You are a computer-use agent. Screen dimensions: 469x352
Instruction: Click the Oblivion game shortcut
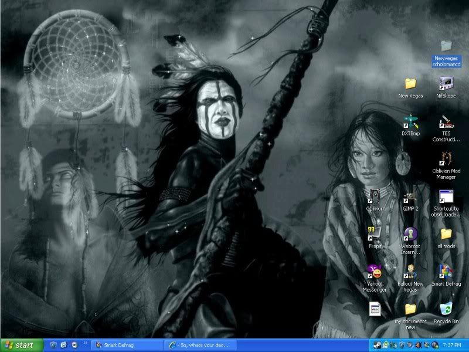pyautogui.click(x=375, y=197)
